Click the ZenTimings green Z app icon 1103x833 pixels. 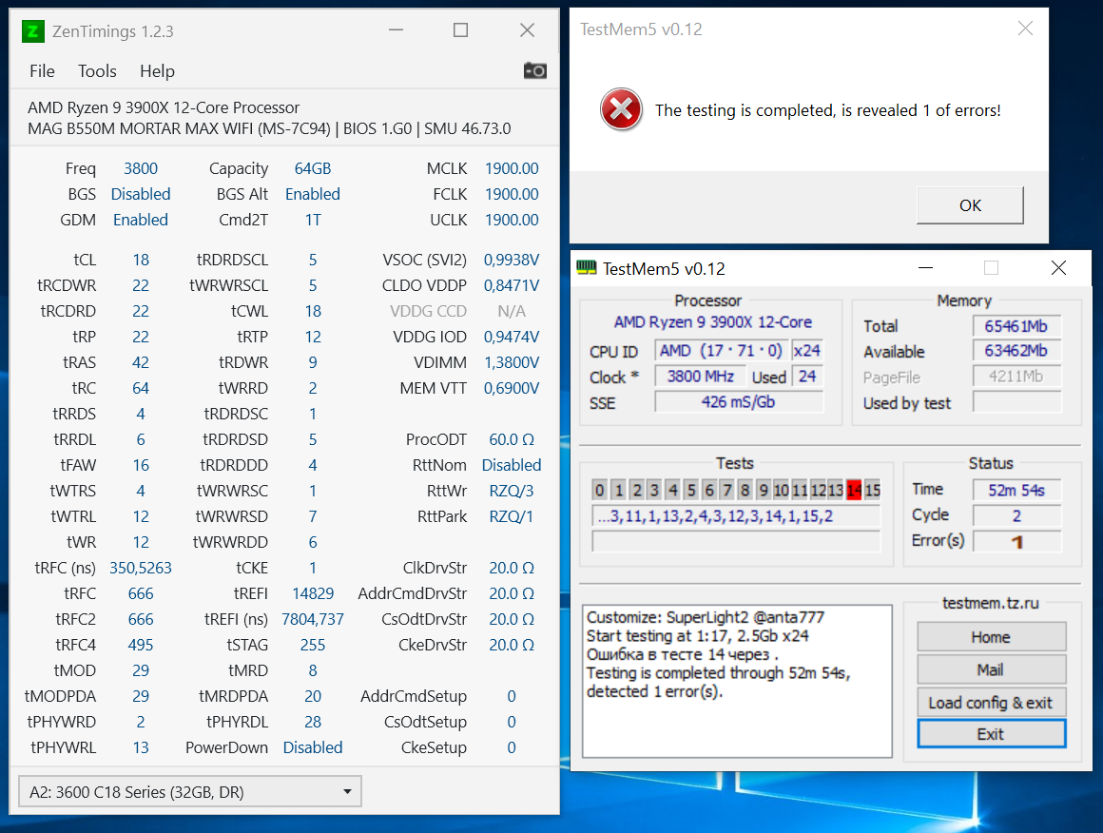(33, 31)
